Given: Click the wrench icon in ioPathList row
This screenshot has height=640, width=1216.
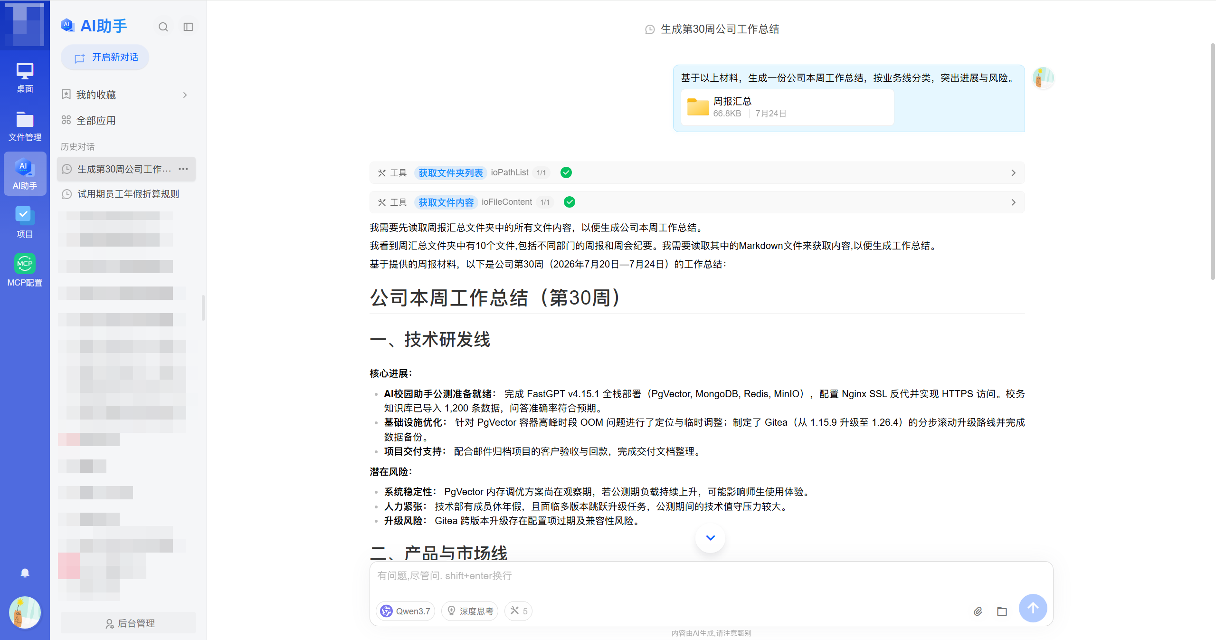Looking at the screenshot, I should [381, 173].
